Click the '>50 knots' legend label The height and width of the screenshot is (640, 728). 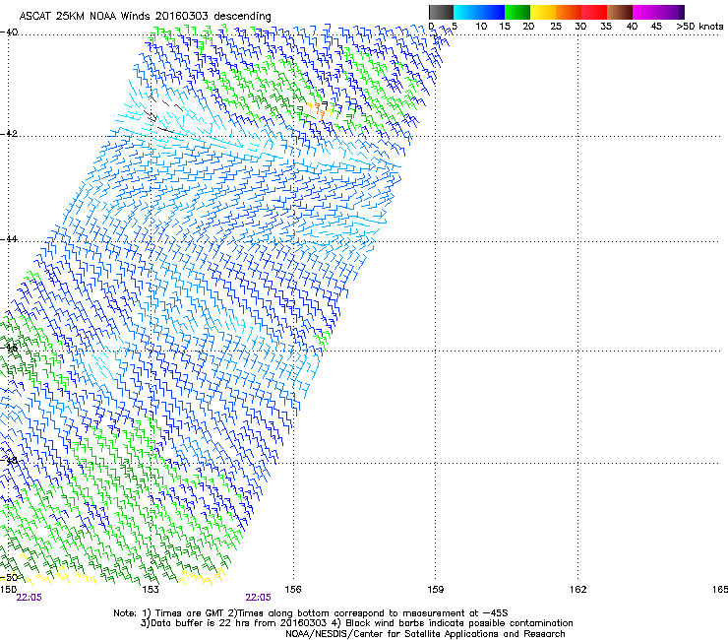click(699, 27)
